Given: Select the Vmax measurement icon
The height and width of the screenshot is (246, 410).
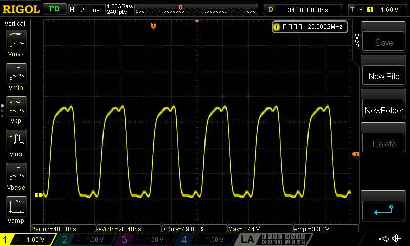Looking at the screenshot, I should (x=16, y=43).
